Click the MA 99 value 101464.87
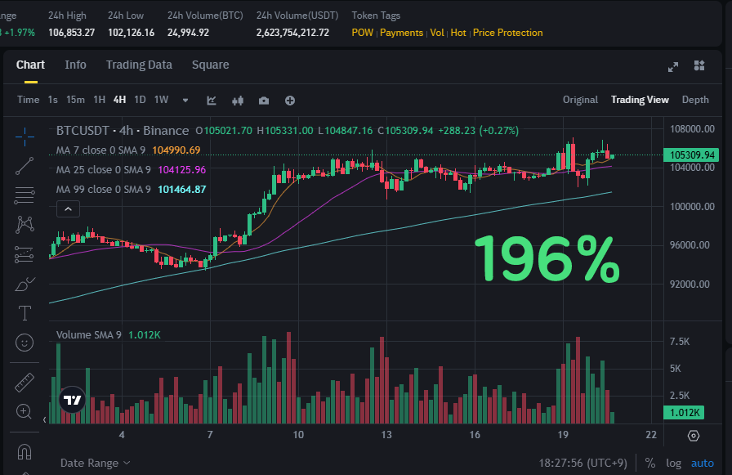This screenshot has width=732, height=475. [x=182, y=189]
